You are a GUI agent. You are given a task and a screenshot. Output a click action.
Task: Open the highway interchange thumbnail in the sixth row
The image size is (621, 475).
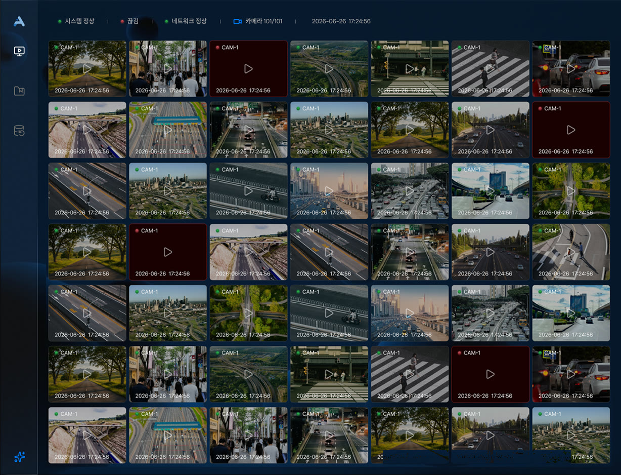[248, 374]
